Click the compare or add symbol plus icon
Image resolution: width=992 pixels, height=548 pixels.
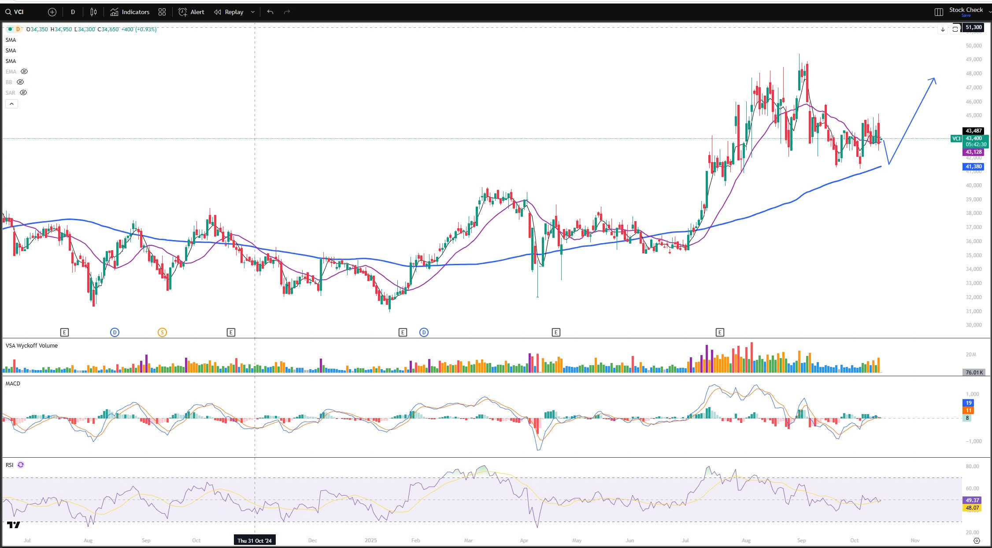point(52,12)
